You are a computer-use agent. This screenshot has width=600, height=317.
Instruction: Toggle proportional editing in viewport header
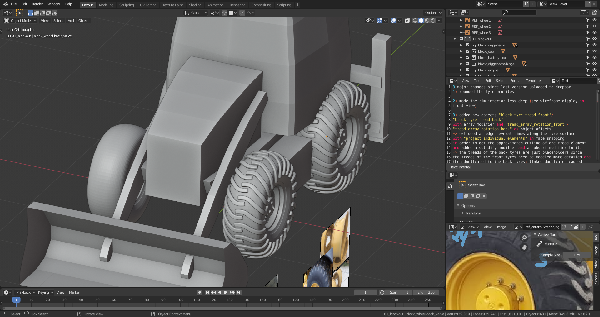coord(242,13)
